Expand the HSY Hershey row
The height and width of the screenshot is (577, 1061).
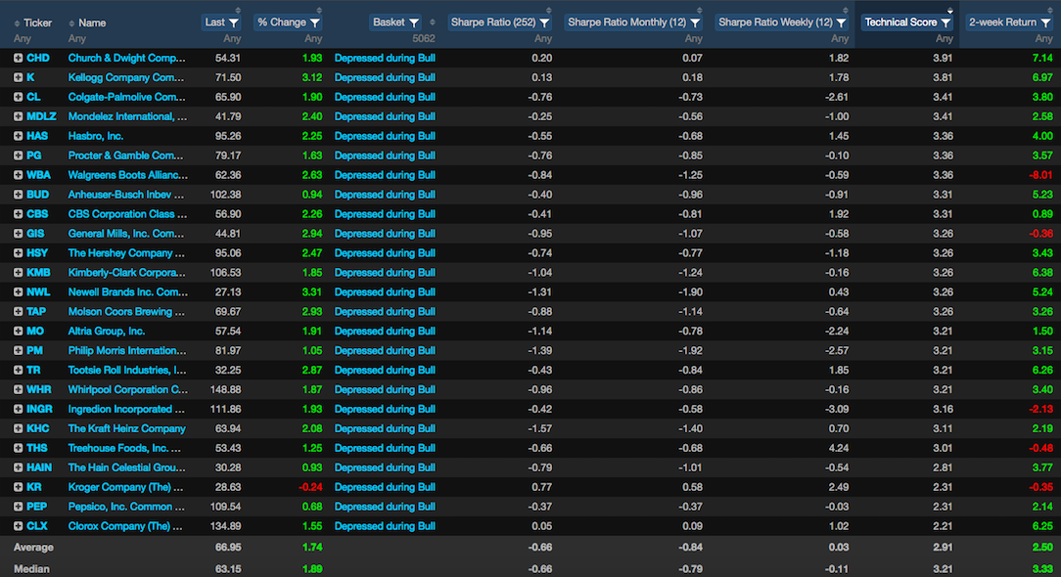19,253
